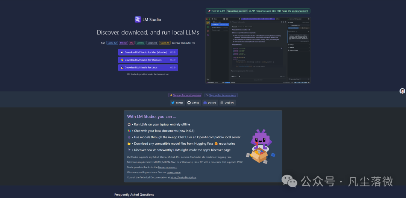The height and width of the screenshot is (198, 406).
Task: Click 'Discover new & noteworthy LLMs' line
Action: 182,150
